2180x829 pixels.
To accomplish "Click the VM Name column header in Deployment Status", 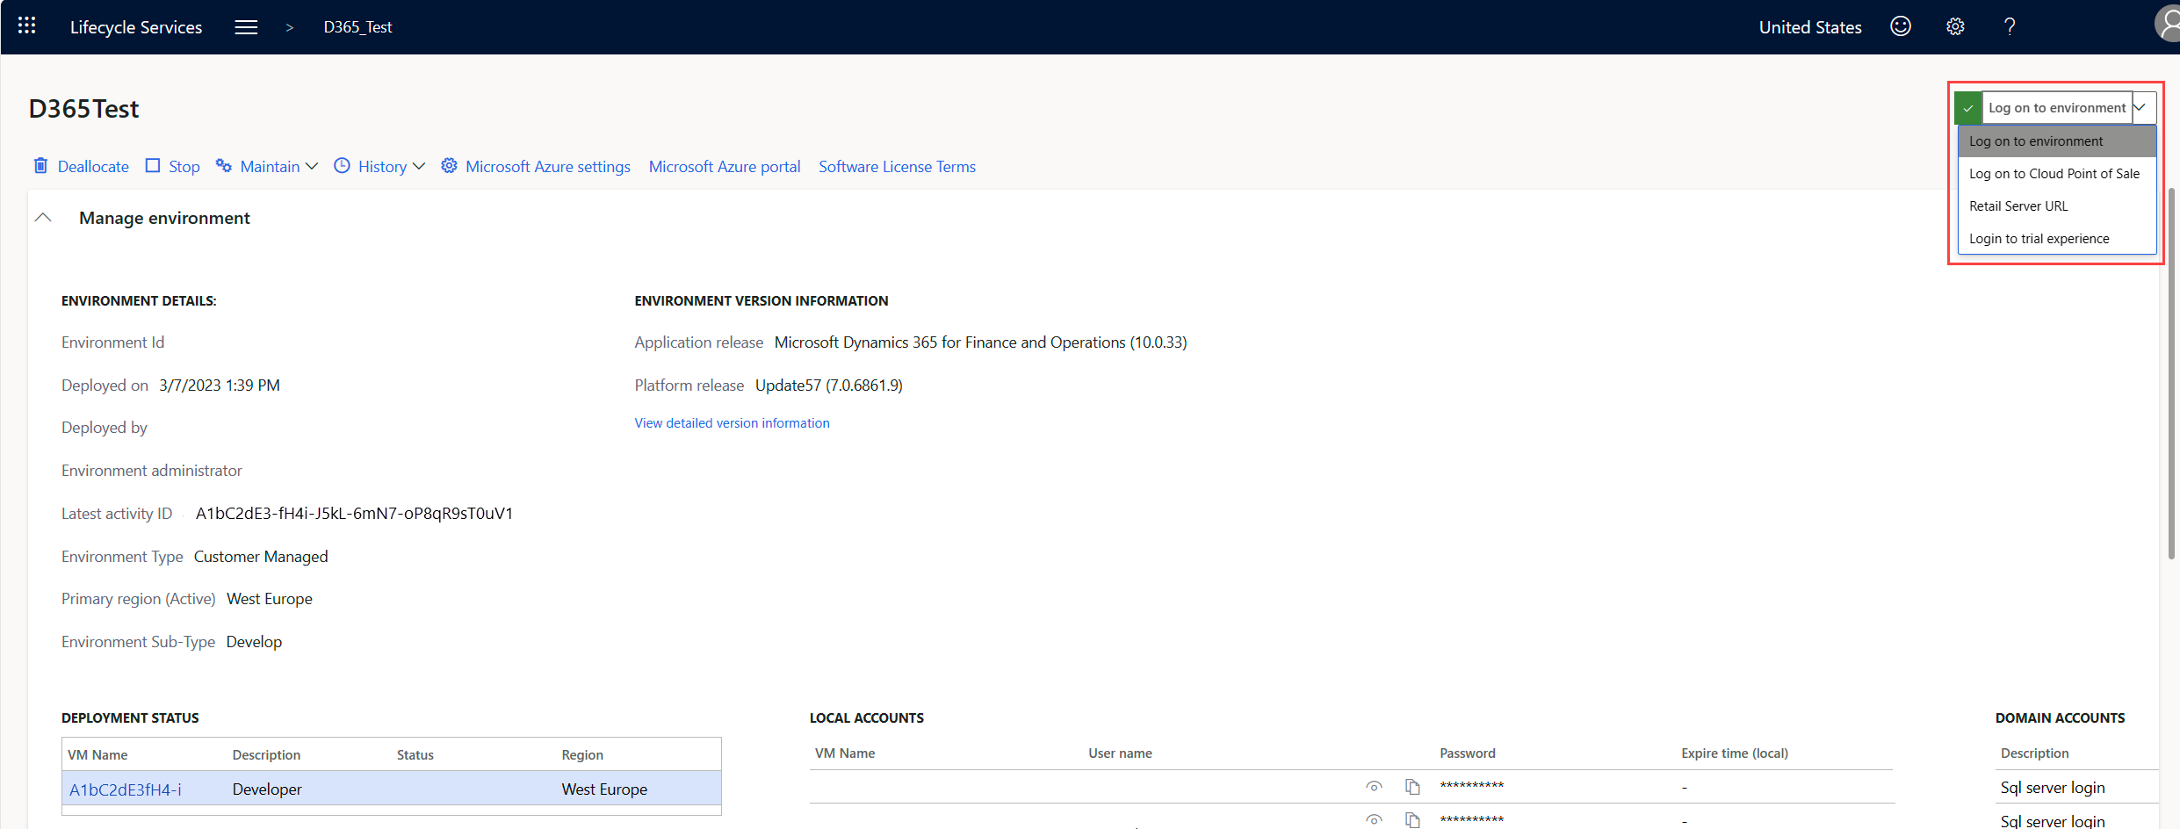I will [97, 755].
